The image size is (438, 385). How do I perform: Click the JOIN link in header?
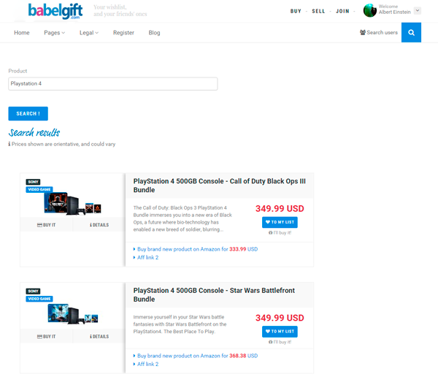pyautogui.click(x=342, y=11)
